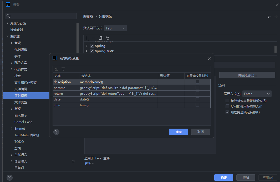280x182 pixels.
Task: Click methodName() expression cell
Action: pyautogui.click(x=119, y=82)
